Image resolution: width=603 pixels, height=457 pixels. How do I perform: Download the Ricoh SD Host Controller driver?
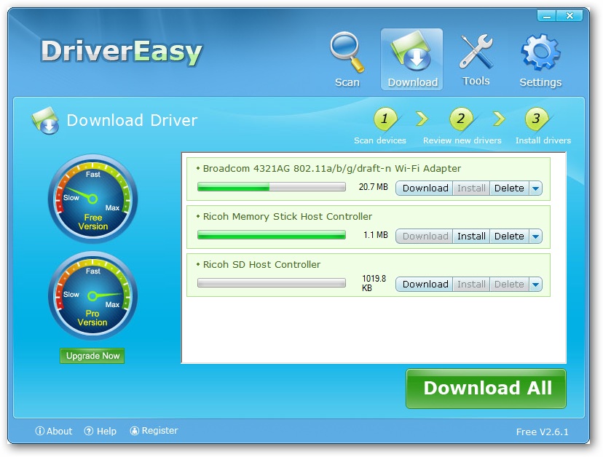(425, 285)
